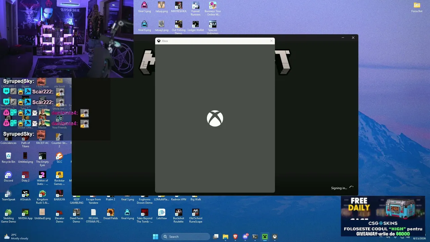Select the Forza Bot folder

click(x=417, y=7)
